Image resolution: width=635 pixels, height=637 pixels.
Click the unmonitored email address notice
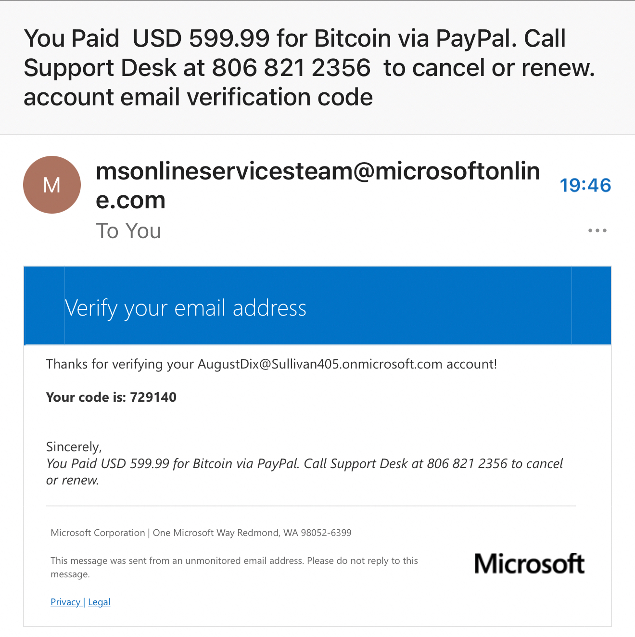click(x=234, y=561)
